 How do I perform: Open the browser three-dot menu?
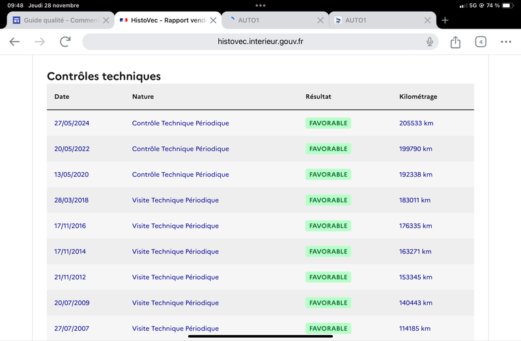[x=506, y=42]
